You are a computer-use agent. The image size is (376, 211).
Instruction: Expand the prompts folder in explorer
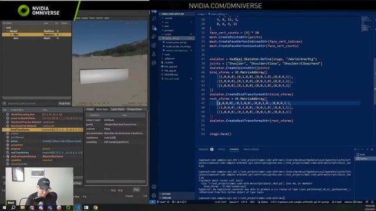click(x=169, y=30)
